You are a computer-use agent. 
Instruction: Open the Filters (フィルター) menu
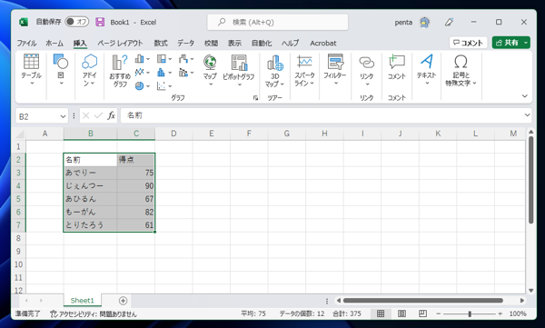pyautogui.click(x=335, y=70)
